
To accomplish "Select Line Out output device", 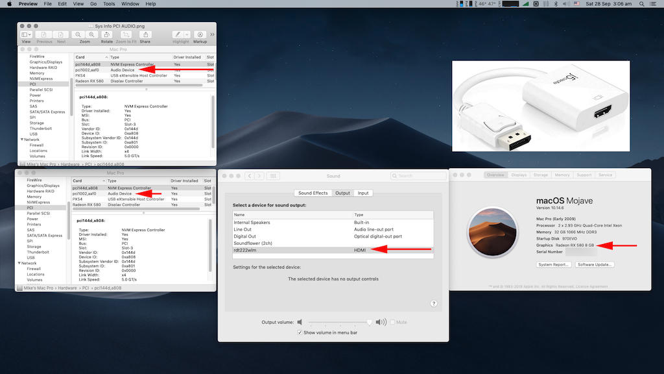I will (x=333, y=229).
